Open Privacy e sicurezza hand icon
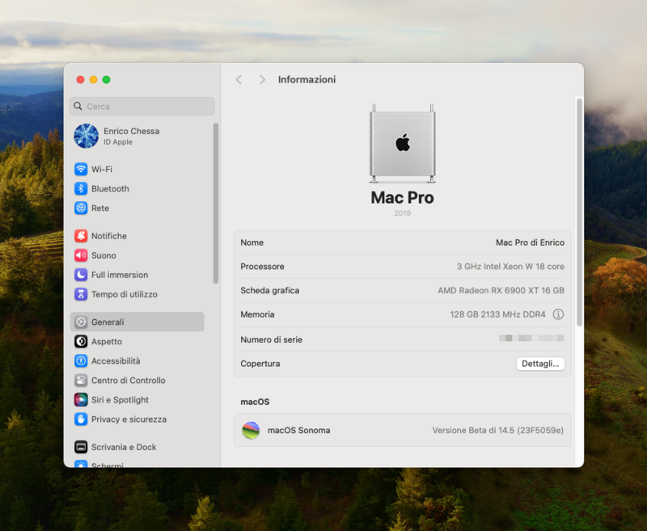The width and height of the screenshot is (647, 531). [x=81, y=419]
